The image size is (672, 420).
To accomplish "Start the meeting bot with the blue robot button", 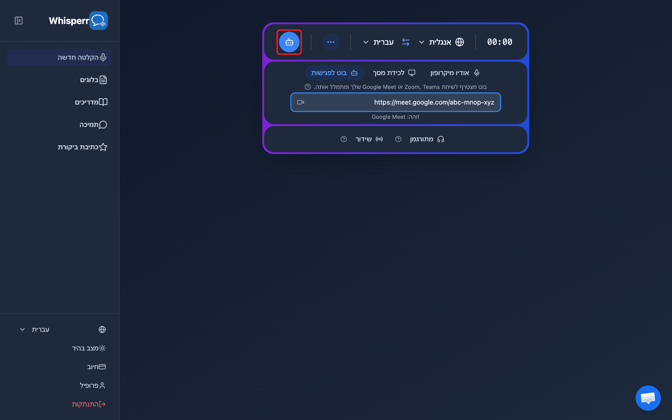I will pos(289,42).
